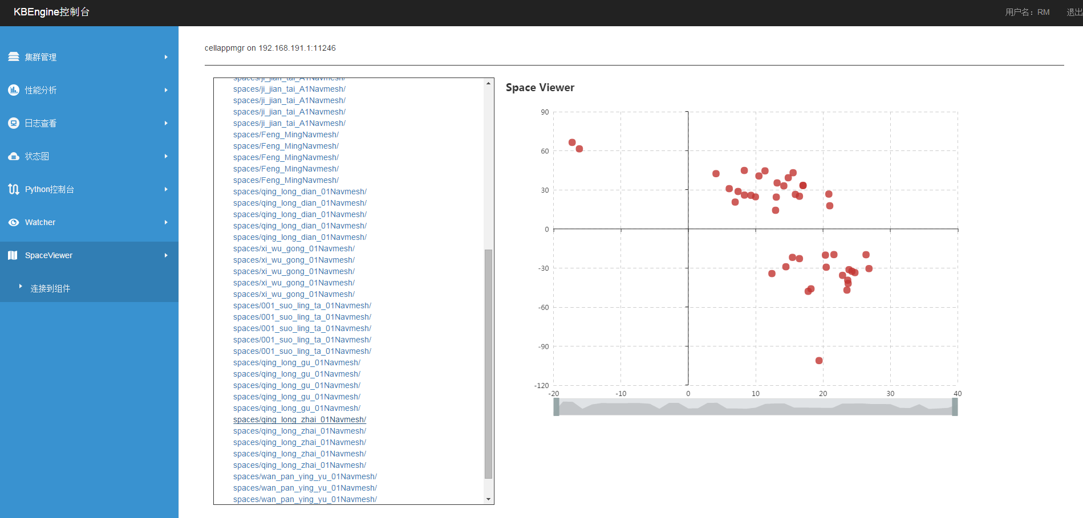
Task: Click the isolated red point near y -100
Action: [819, 361]
